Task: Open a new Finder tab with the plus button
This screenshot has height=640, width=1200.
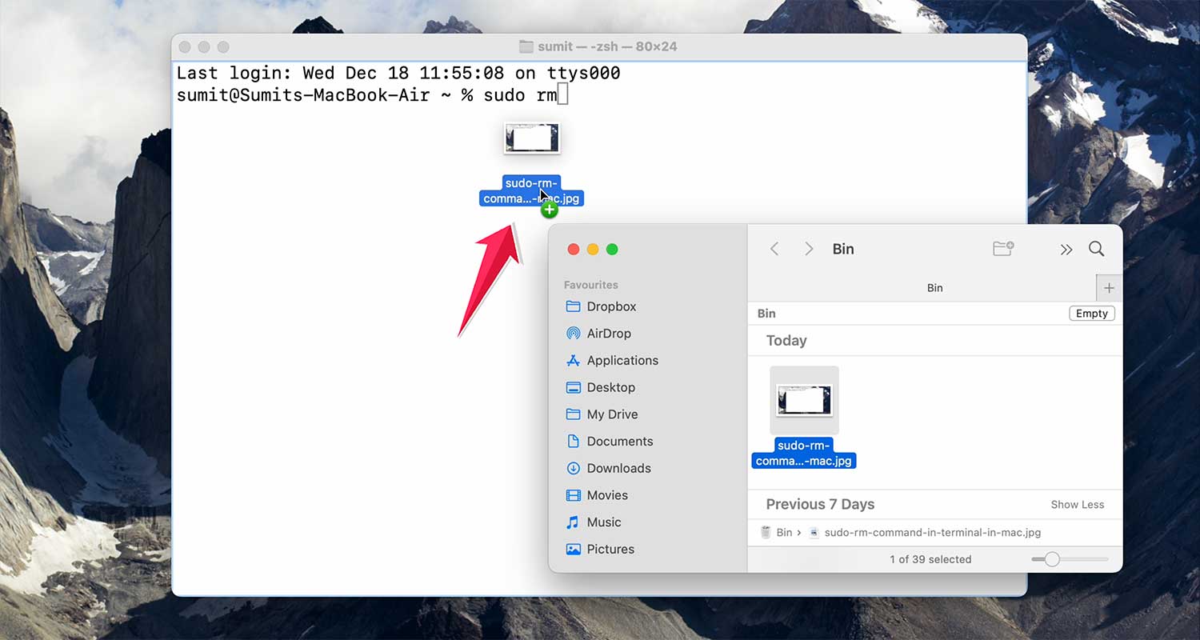Action: pyautogui.click(x=1109, y=287)
